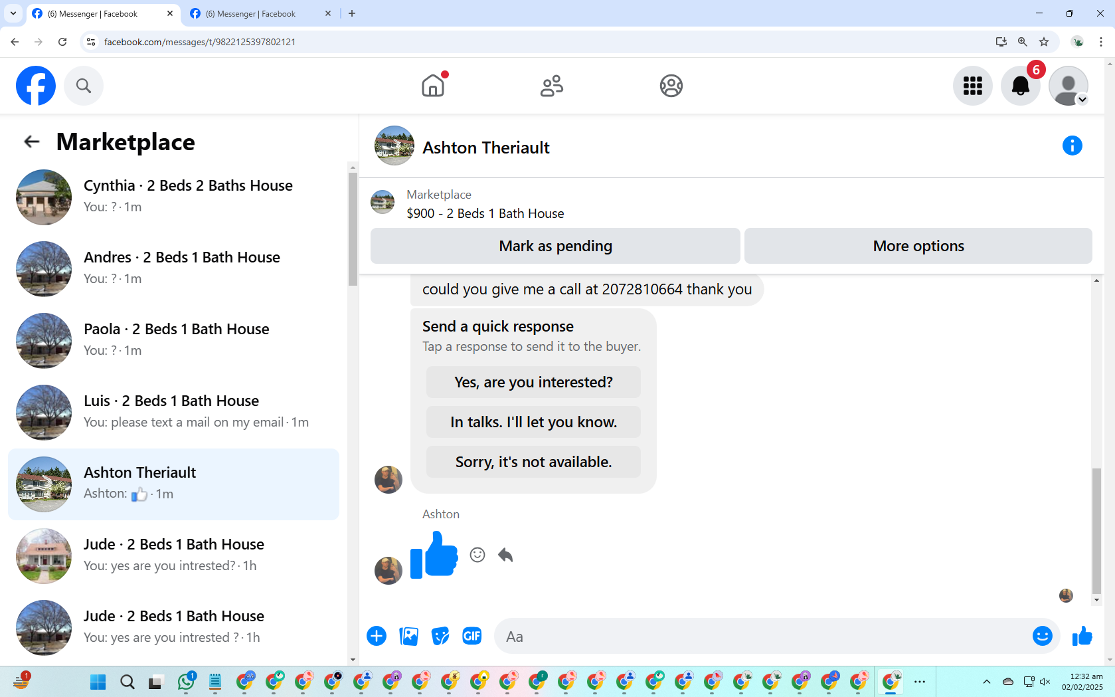Open the Groups icon in top navigation
This screenshot has width=1115, height=697.
tap(671, 86)
